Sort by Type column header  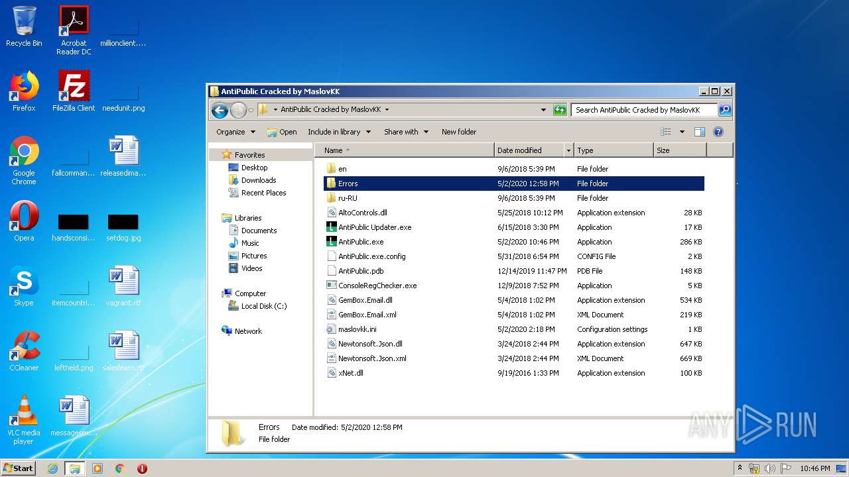(613, 150)
